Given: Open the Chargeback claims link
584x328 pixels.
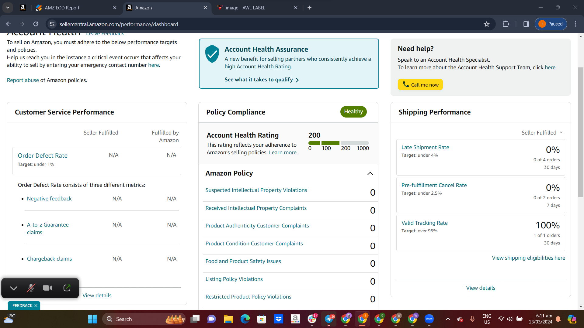Looking at the screenshot, I should pyautogui.click(x=49, y=259).
